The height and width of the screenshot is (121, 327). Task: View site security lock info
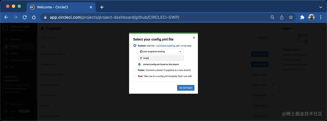pyautogui.click(x=46, y=17)
